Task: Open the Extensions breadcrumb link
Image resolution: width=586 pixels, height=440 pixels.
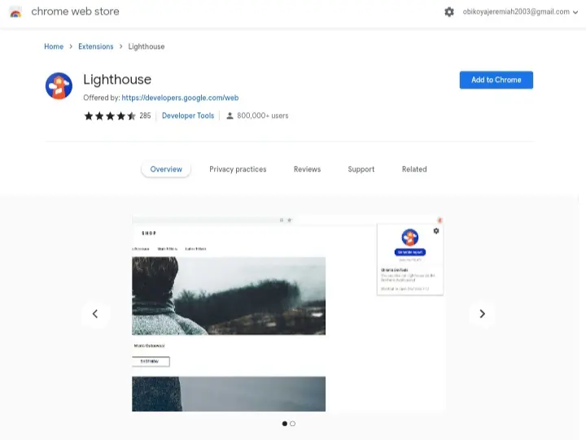Action: tap(96, 46)
